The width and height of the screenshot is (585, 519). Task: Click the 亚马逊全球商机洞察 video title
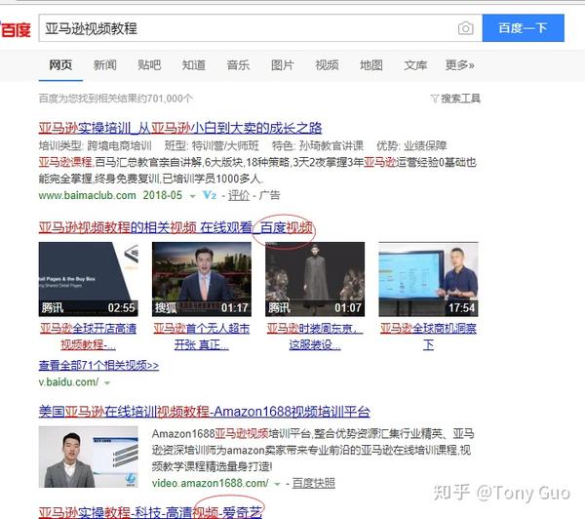pyautogui.click(x=428, y=336)
